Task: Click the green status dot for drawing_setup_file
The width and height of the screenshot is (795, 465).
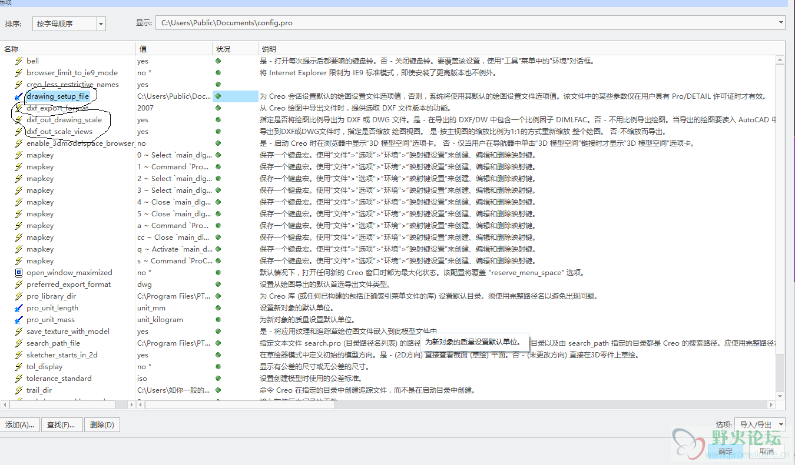Action: (x=218, y=96)
